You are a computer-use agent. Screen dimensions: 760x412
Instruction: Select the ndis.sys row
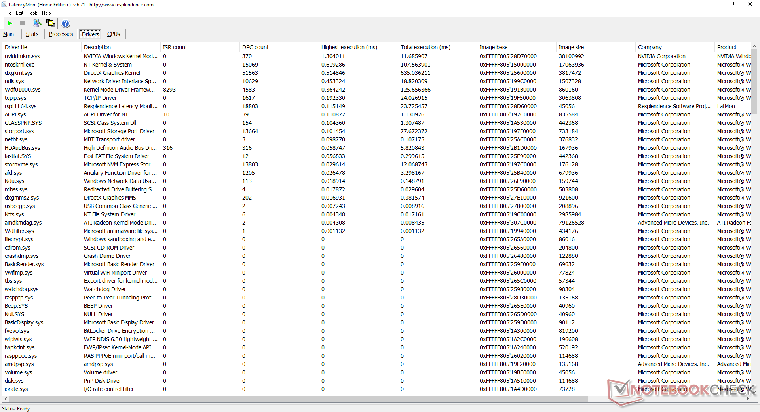coord(377,81)
